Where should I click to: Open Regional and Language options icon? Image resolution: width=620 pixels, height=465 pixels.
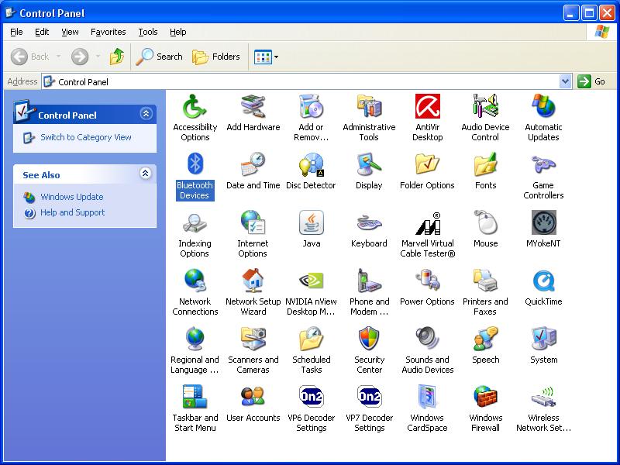pos(195,339)
